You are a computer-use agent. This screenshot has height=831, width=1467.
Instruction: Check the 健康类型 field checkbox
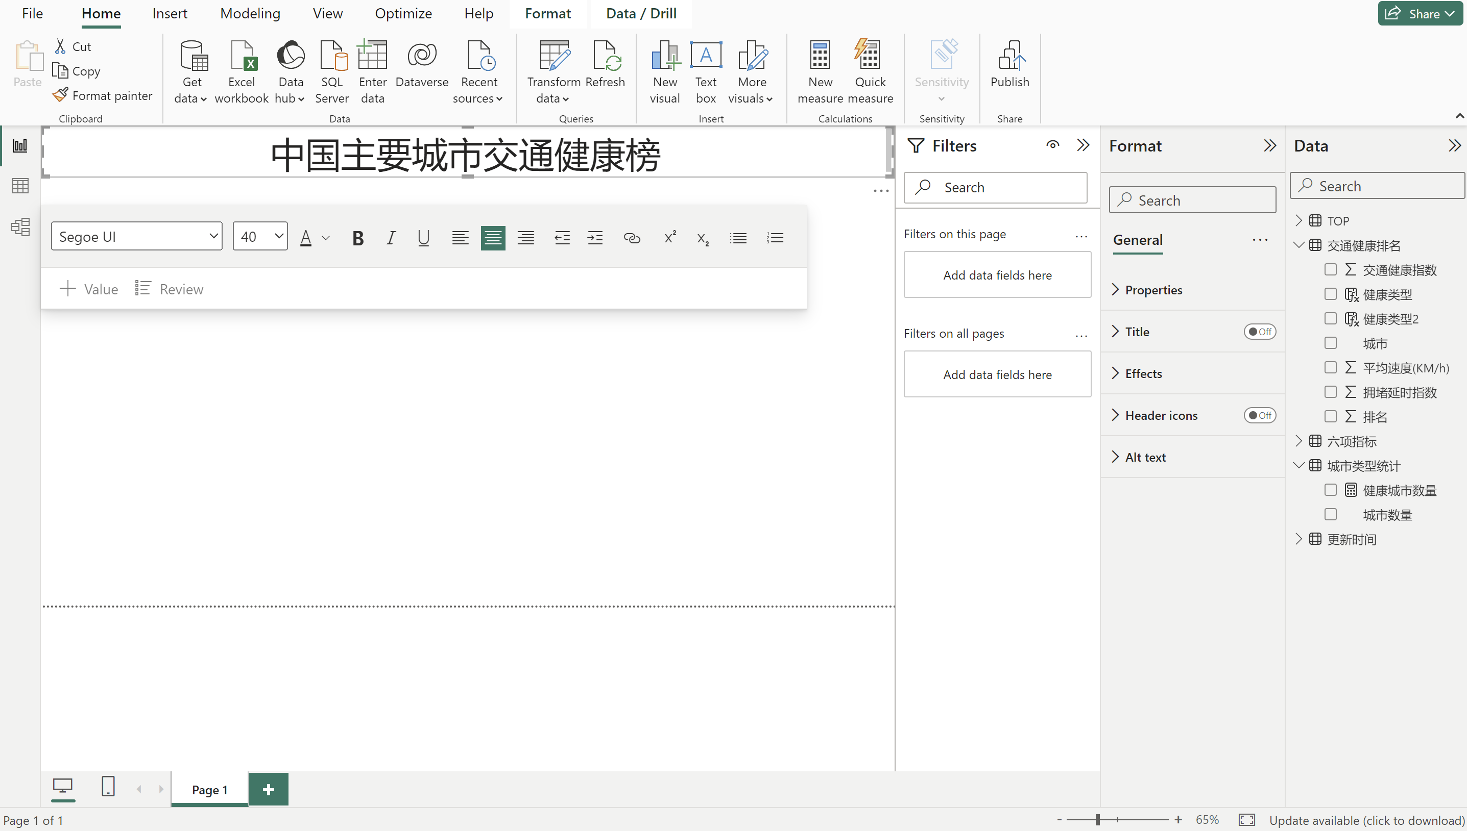tap(1331, 294)
